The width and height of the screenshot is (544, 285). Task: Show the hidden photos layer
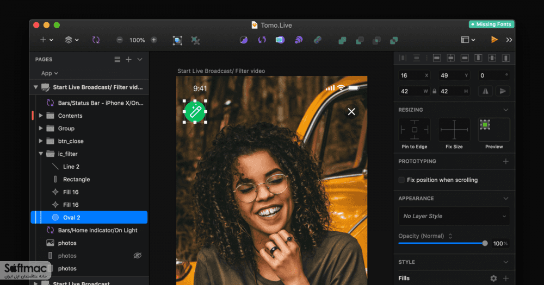pos(138,256)
